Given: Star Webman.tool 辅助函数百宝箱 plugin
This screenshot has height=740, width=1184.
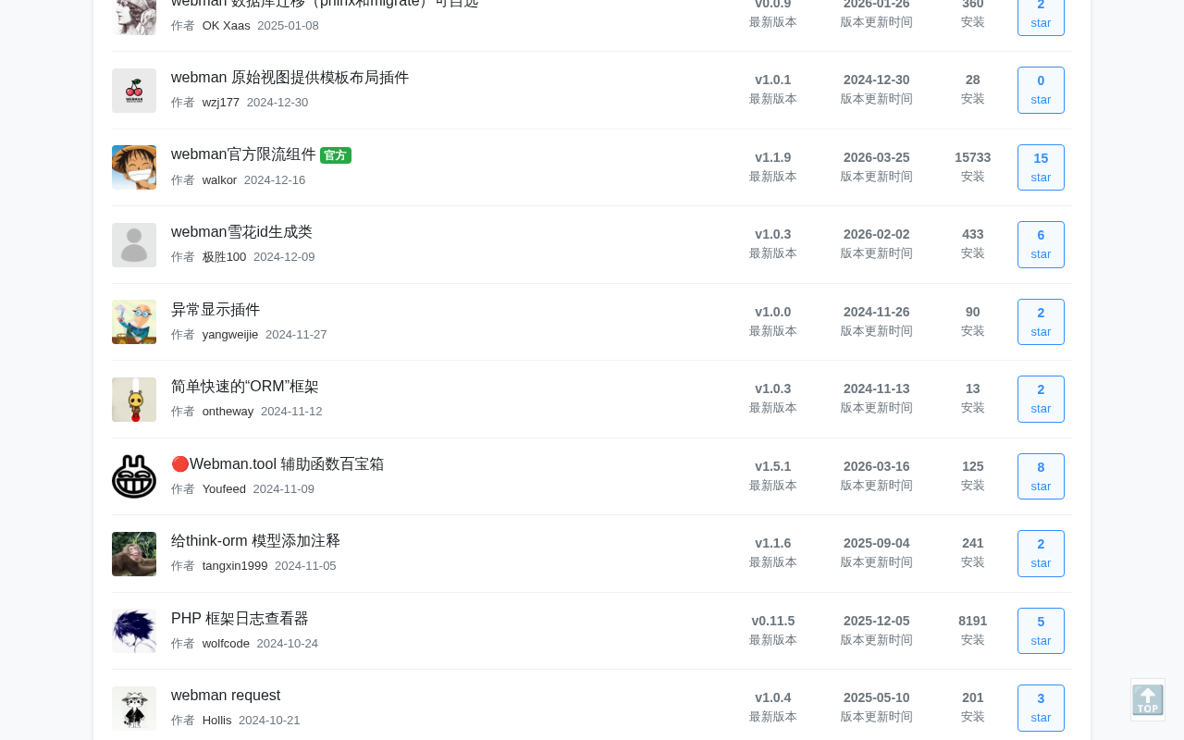Looking at the screenshot, I should (x=1041, y=476).
